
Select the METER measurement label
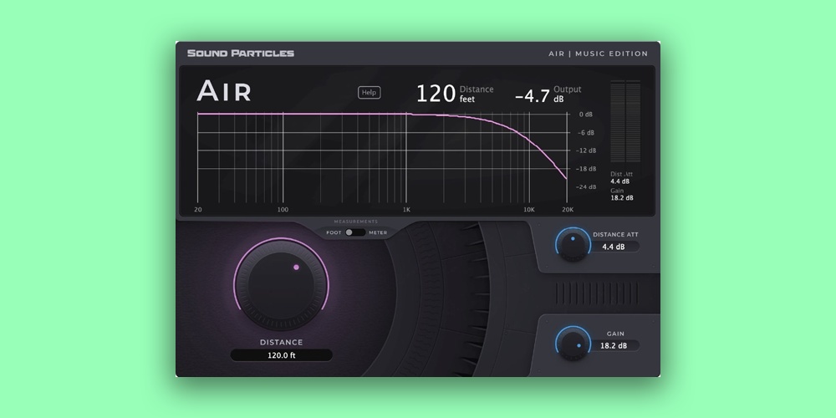[377, 232]
